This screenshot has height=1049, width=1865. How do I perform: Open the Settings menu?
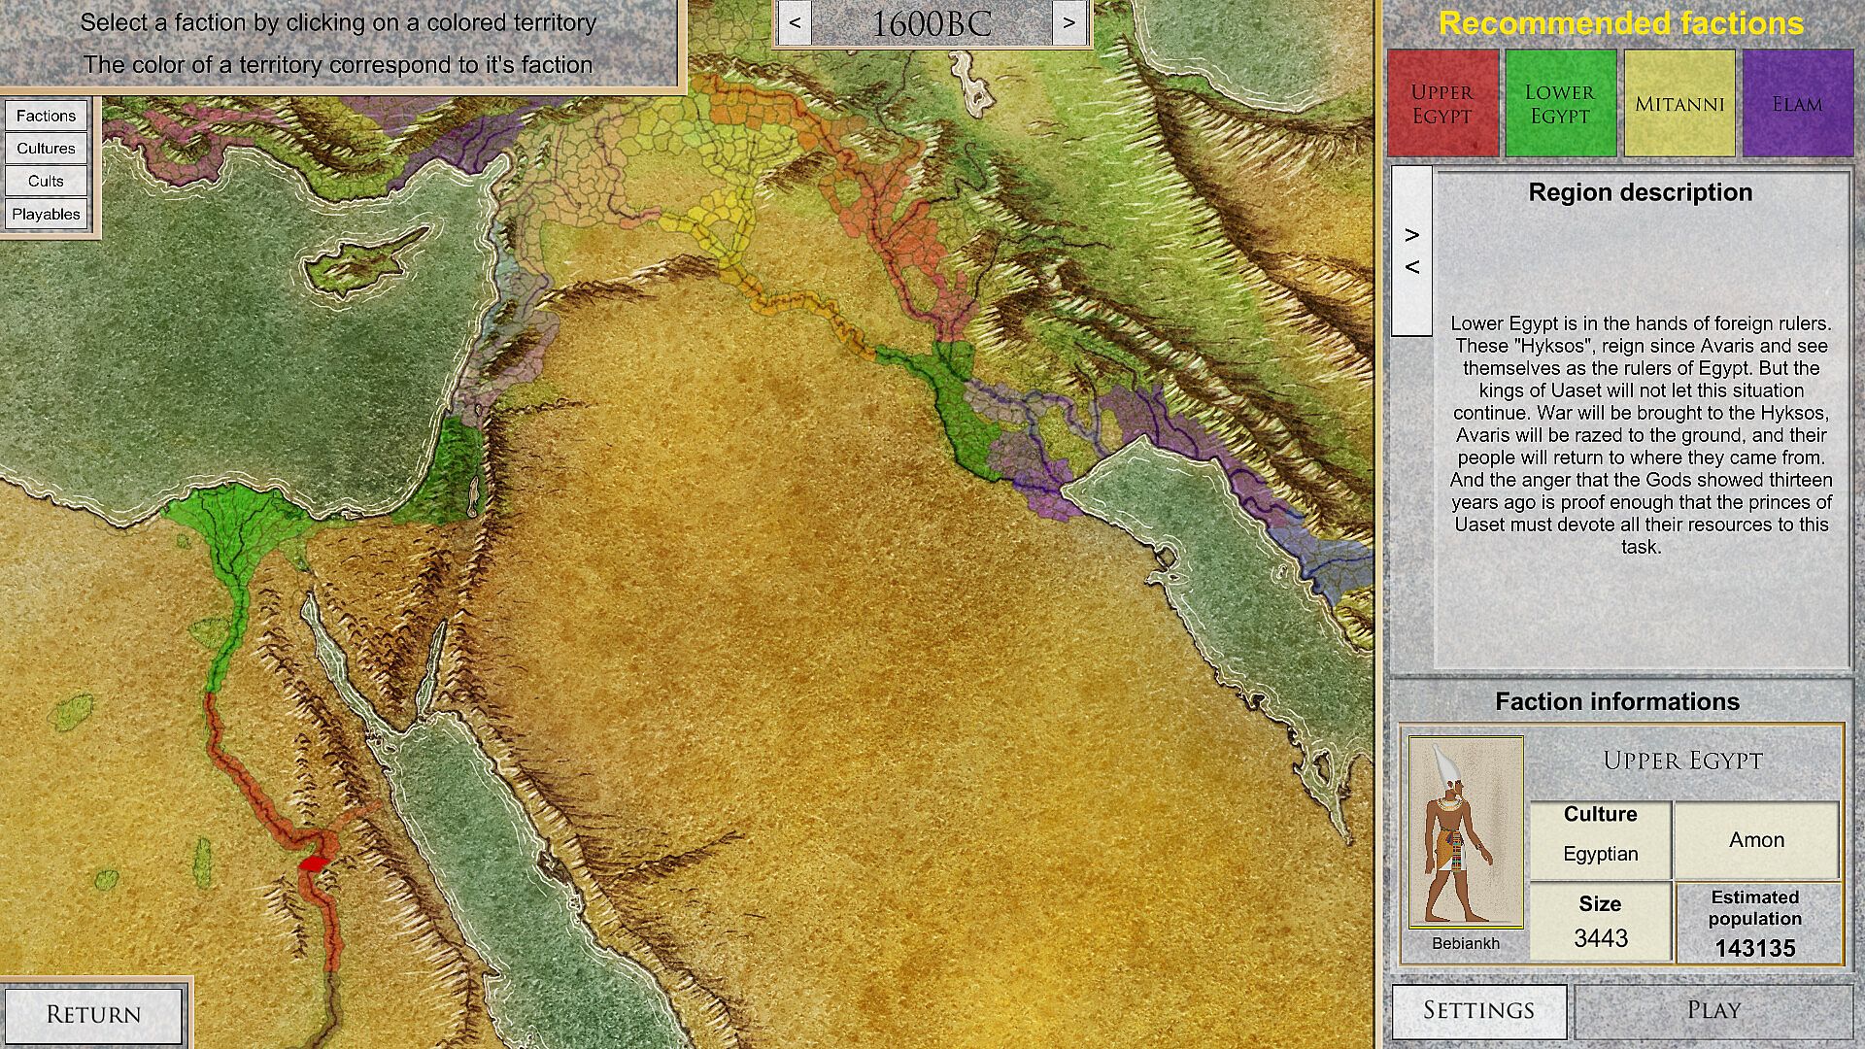1478,1011
